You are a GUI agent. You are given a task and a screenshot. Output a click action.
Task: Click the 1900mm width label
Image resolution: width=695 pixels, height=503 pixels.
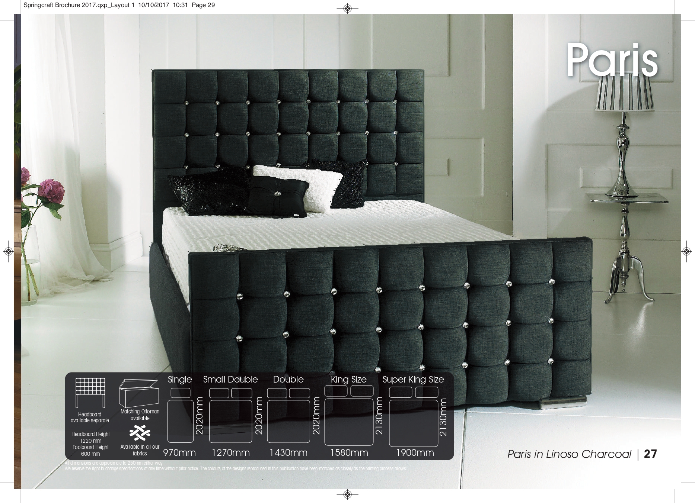pos(415,452)
